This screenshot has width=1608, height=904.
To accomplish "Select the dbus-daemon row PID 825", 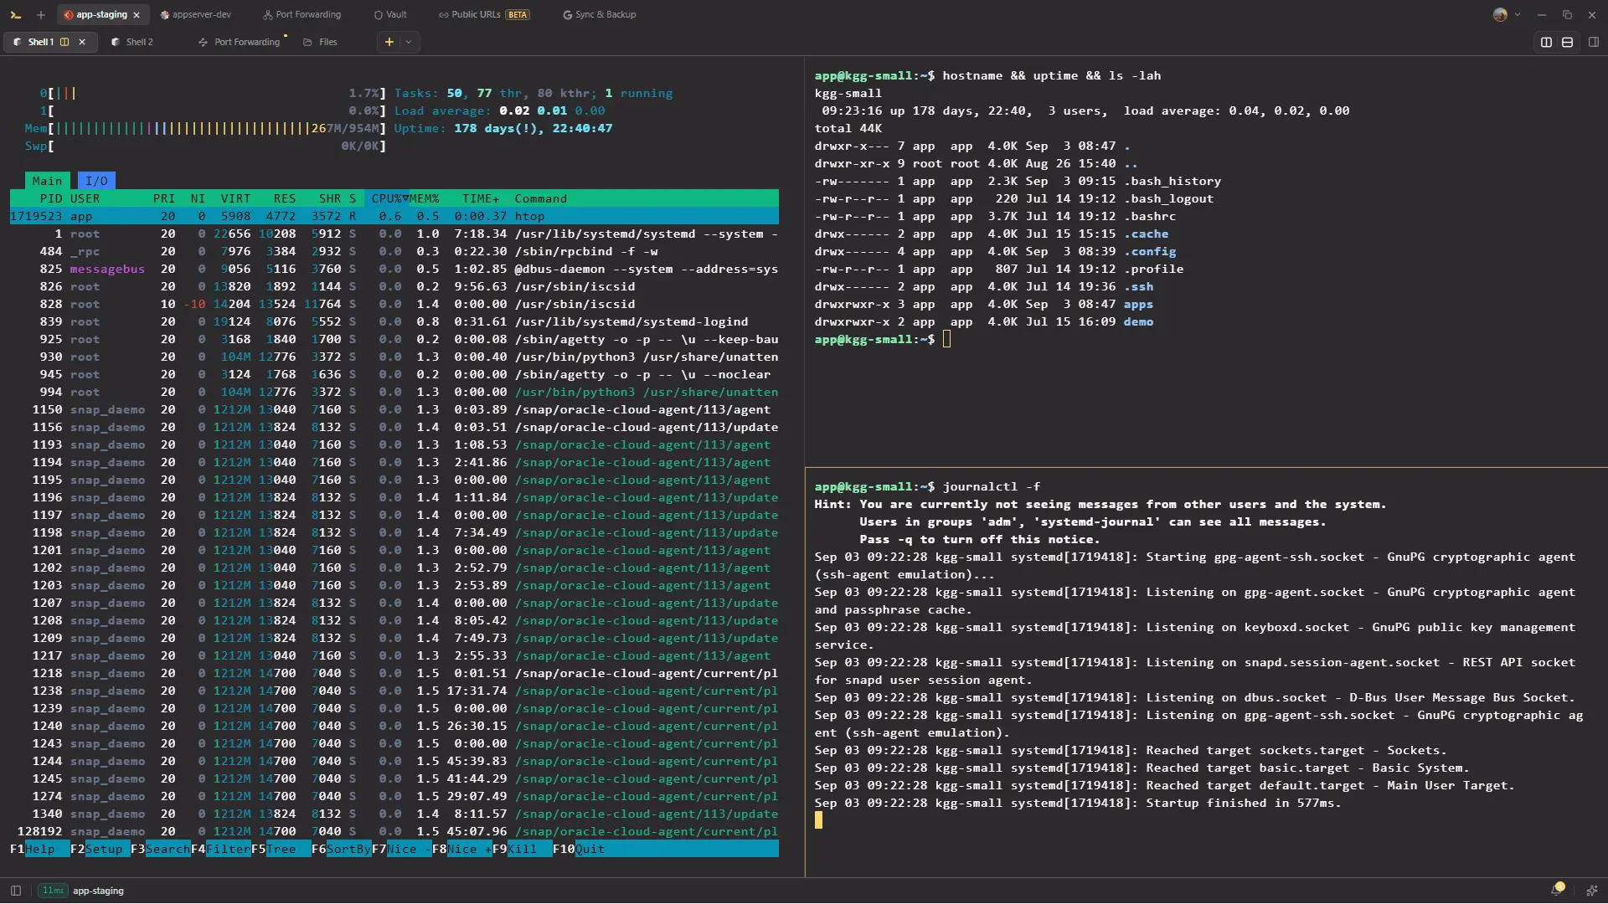I will coord(394,269).
